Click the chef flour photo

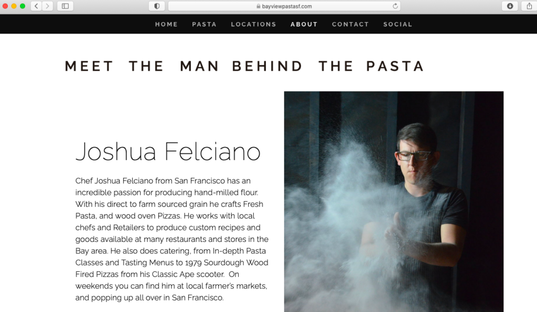(393, 201)
